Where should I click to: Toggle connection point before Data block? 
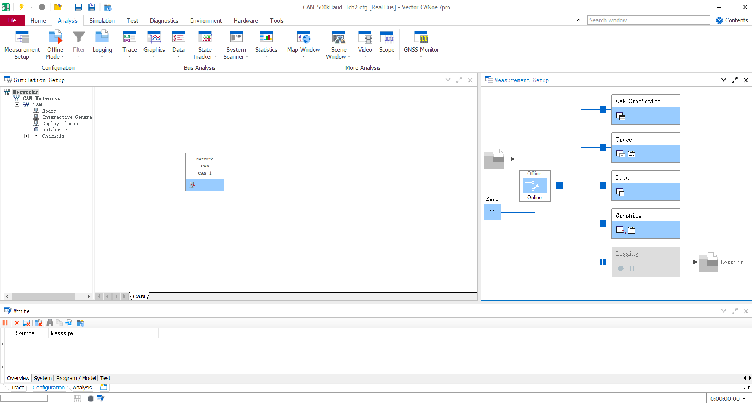point(603,186)
